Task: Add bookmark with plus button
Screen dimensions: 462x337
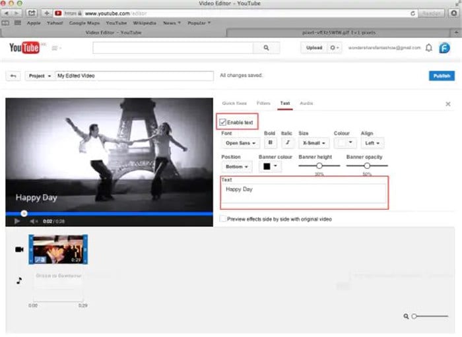Action: tap(47, 13)
